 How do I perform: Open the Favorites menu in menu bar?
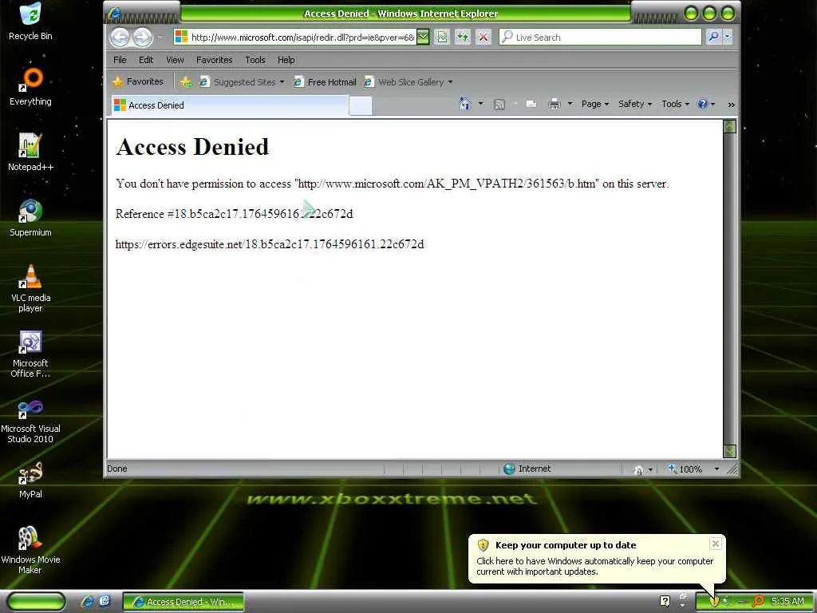[214, 60]
